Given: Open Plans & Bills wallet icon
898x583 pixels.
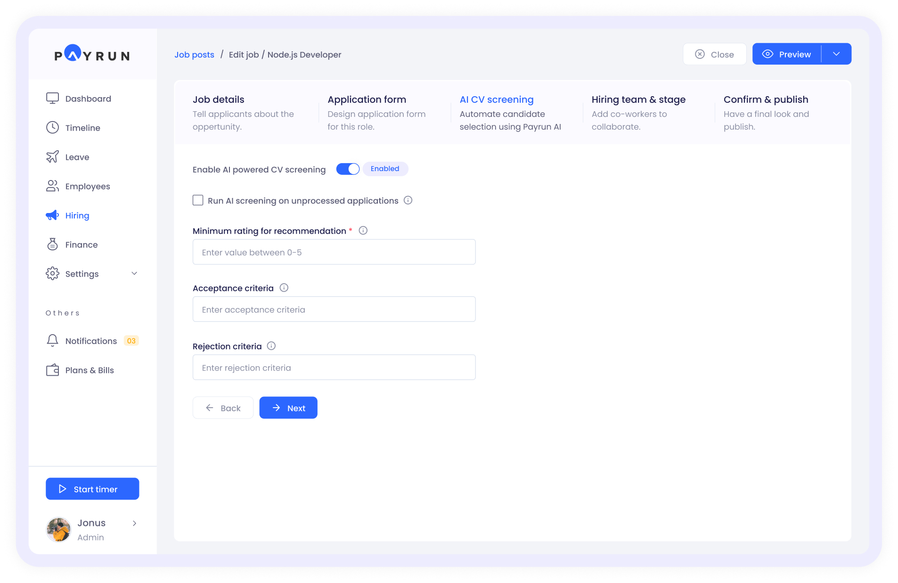Looking at the screenshot, I should pos(52,370).
